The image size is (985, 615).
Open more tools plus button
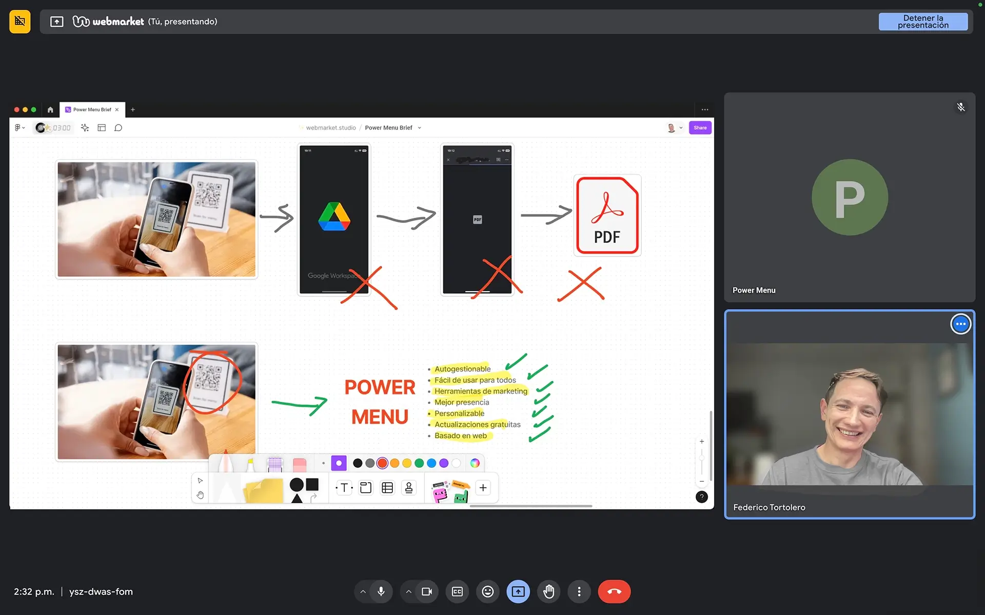(x=483, y=488)
